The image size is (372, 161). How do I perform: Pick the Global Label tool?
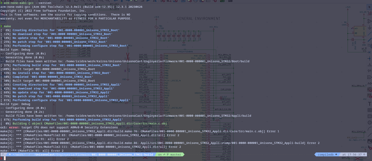[370, 76]
